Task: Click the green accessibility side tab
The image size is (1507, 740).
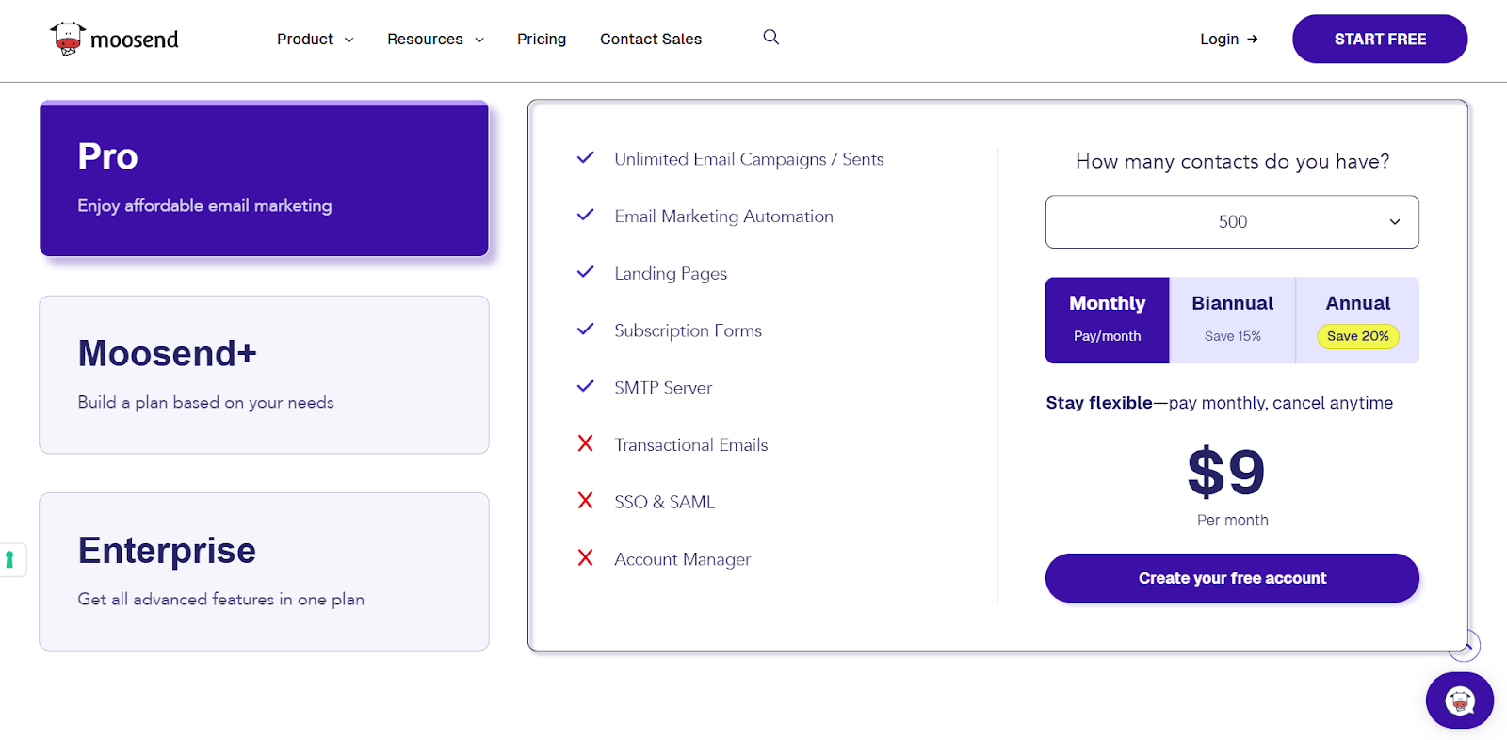Action: (x=10, y=560)
